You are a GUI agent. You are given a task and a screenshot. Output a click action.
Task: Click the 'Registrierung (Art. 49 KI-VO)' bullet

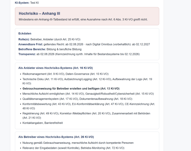click(86, 116)
